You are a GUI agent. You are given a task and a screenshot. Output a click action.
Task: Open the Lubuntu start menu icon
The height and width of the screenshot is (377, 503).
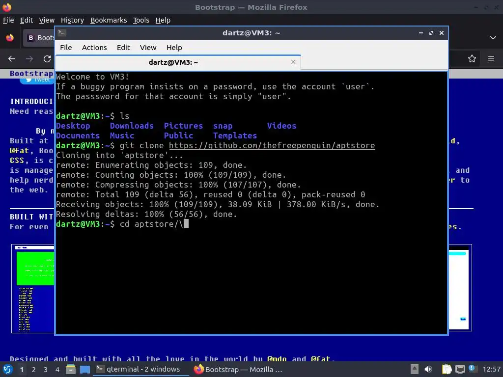tap(7, 369)
